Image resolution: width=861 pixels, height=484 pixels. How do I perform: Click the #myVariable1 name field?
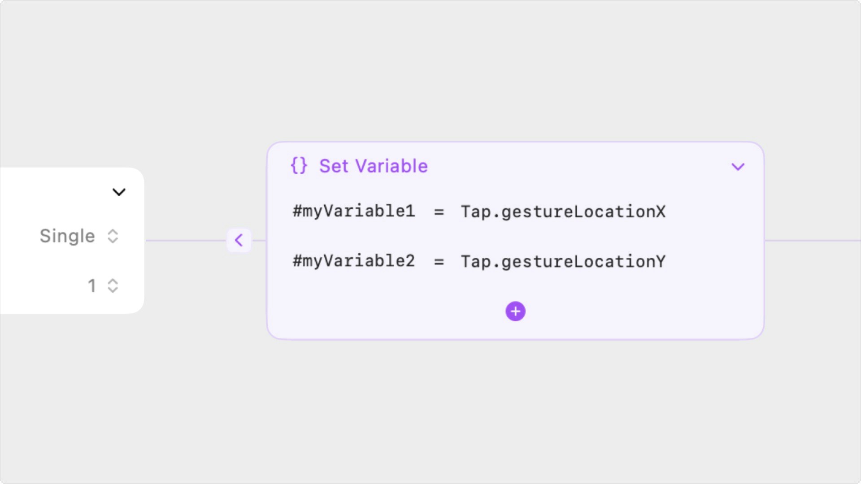pyautogui.click(x=354, y=211)
